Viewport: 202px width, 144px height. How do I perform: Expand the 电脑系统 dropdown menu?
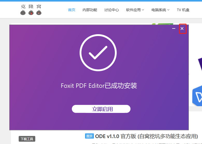coord(161,10)
